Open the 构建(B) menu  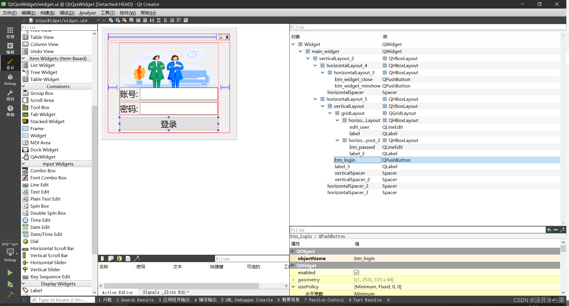47,13
